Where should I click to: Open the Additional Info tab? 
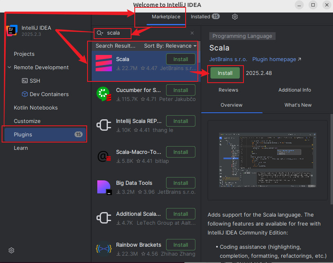pos(295,90)
